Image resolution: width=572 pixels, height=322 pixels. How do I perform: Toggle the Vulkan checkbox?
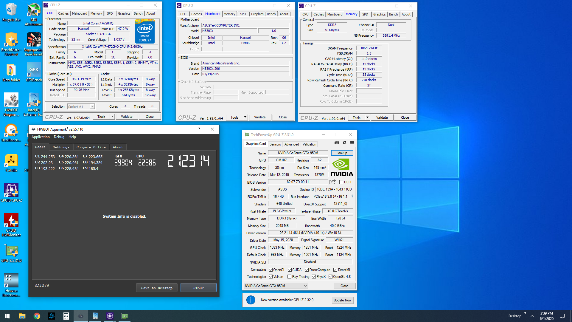pos(271,277)
